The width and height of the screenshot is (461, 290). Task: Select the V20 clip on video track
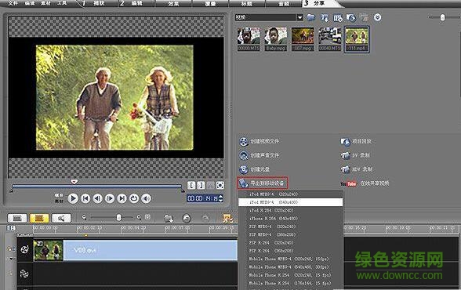(135, 250)
